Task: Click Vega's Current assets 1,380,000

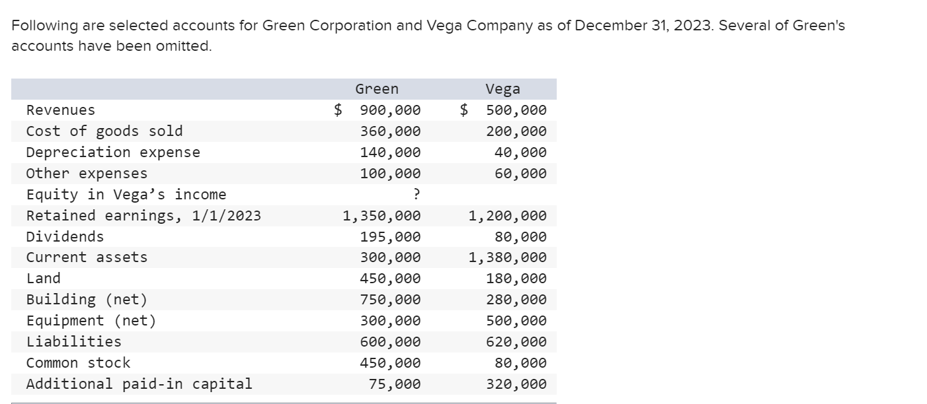Action: pyautogui.click(x=508, y=257)
